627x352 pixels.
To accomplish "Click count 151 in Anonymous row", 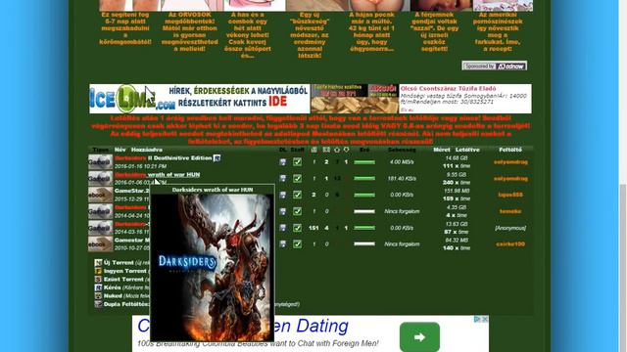I will [313, 228].
